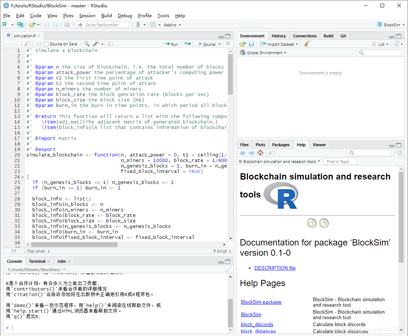Click the Help back arrow

coord(242,153)
